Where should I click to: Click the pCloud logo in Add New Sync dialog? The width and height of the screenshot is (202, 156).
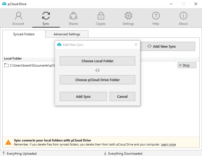(x=59, y=45)
